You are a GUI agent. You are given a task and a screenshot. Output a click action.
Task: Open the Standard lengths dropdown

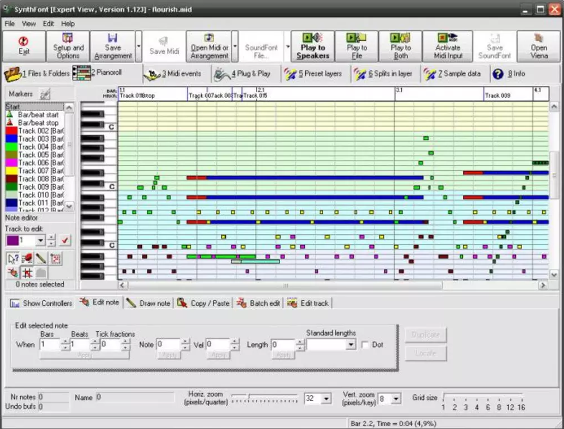click(350, 345)
